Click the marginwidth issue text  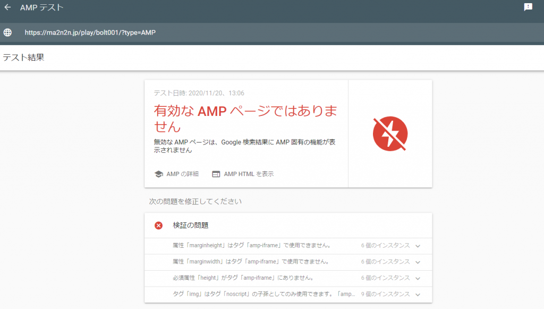251,262
